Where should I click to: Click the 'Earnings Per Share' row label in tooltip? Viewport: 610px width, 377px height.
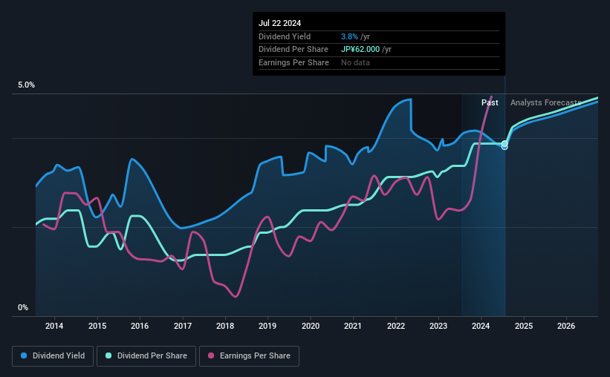pyautogui.click(x=293, y=62)
